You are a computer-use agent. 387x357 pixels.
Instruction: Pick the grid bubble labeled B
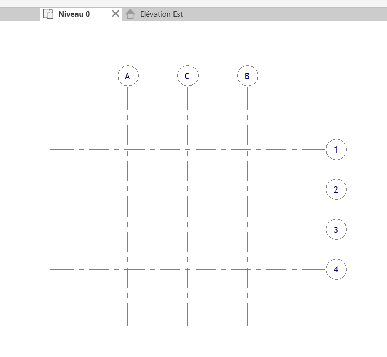(247, 76)
